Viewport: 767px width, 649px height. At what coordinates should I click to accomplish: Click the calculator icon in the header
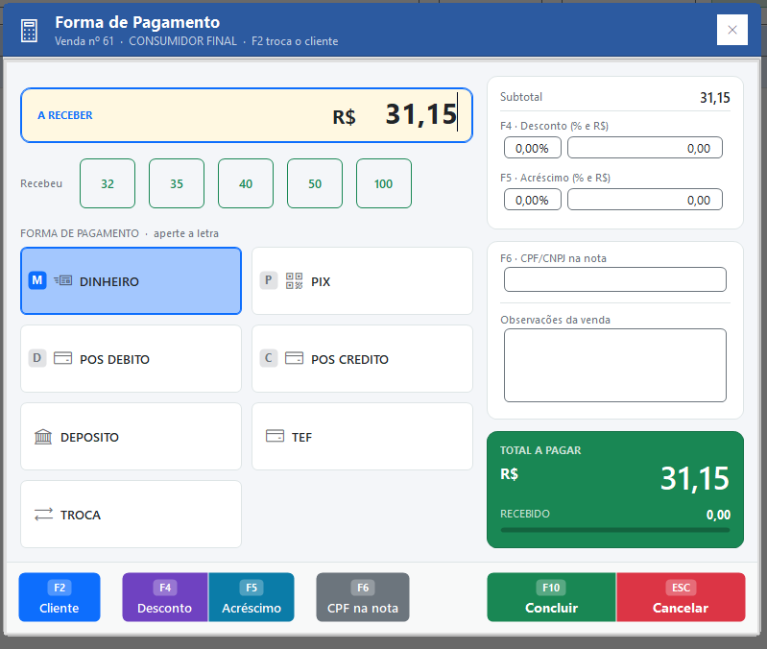click(30, 31)
